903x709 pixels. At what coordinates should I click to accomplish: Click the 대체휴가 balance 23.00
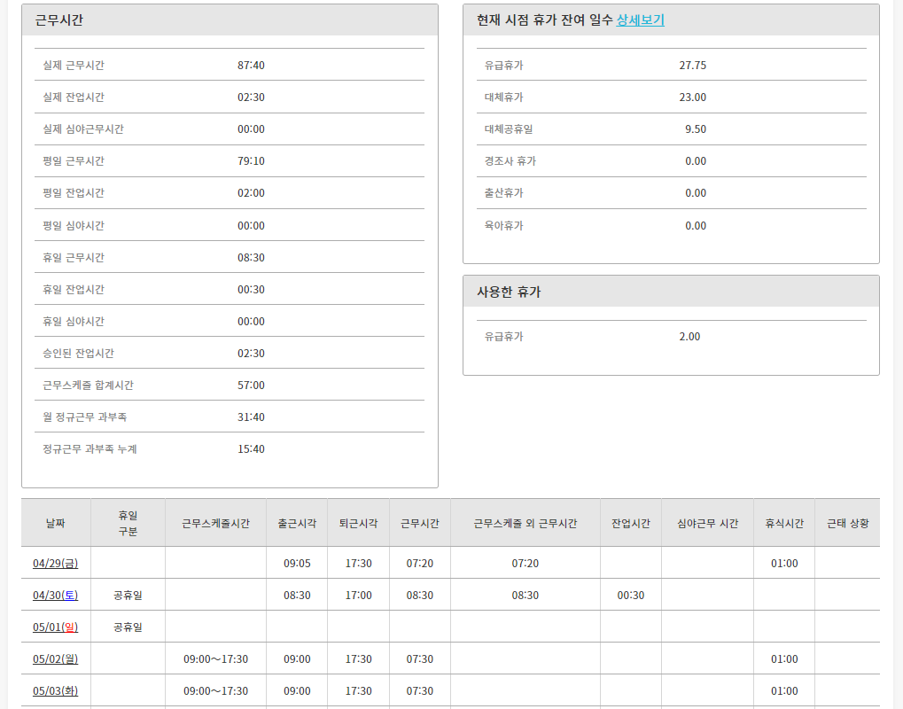pos(692,97)
